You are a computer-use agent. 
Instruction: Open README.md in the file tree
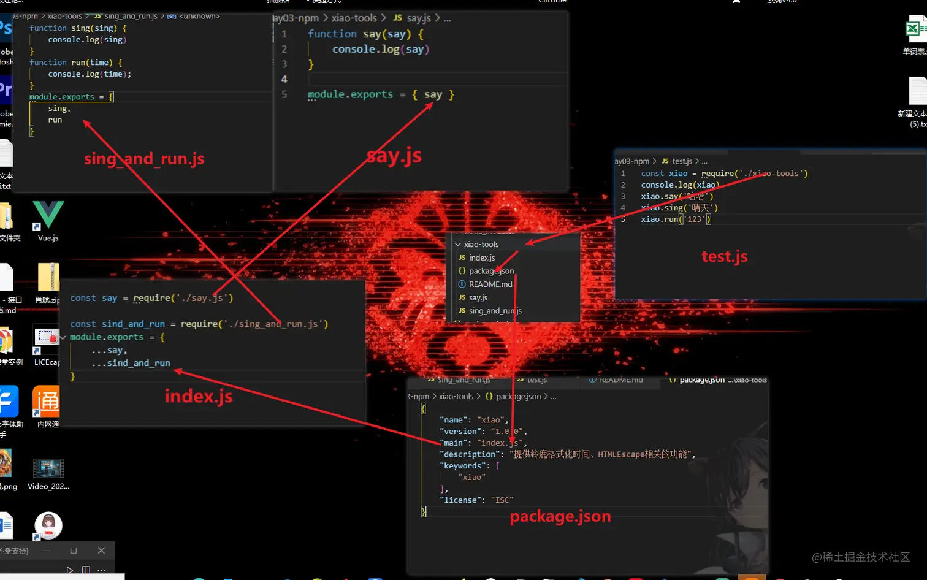(x=490, y=284)
